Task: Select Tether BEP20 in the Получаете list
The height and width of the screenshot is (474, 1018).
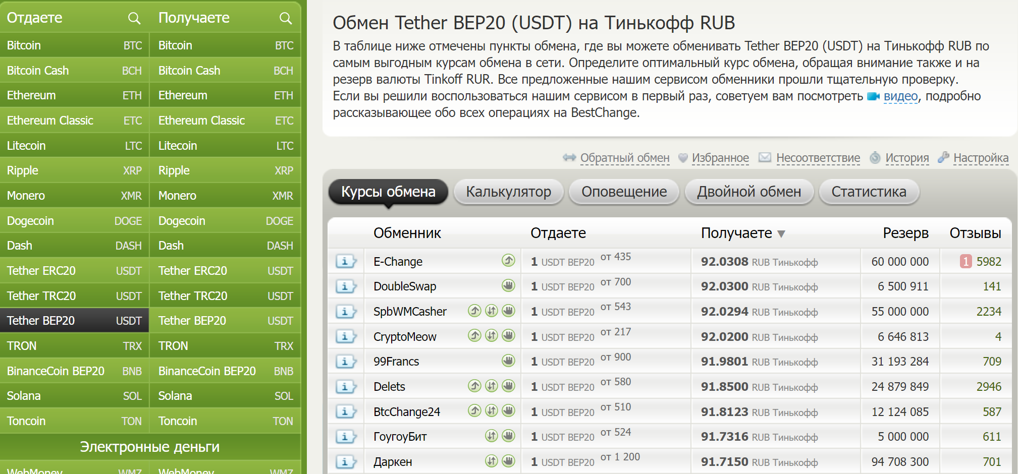Action: click(x=226, y=321)
